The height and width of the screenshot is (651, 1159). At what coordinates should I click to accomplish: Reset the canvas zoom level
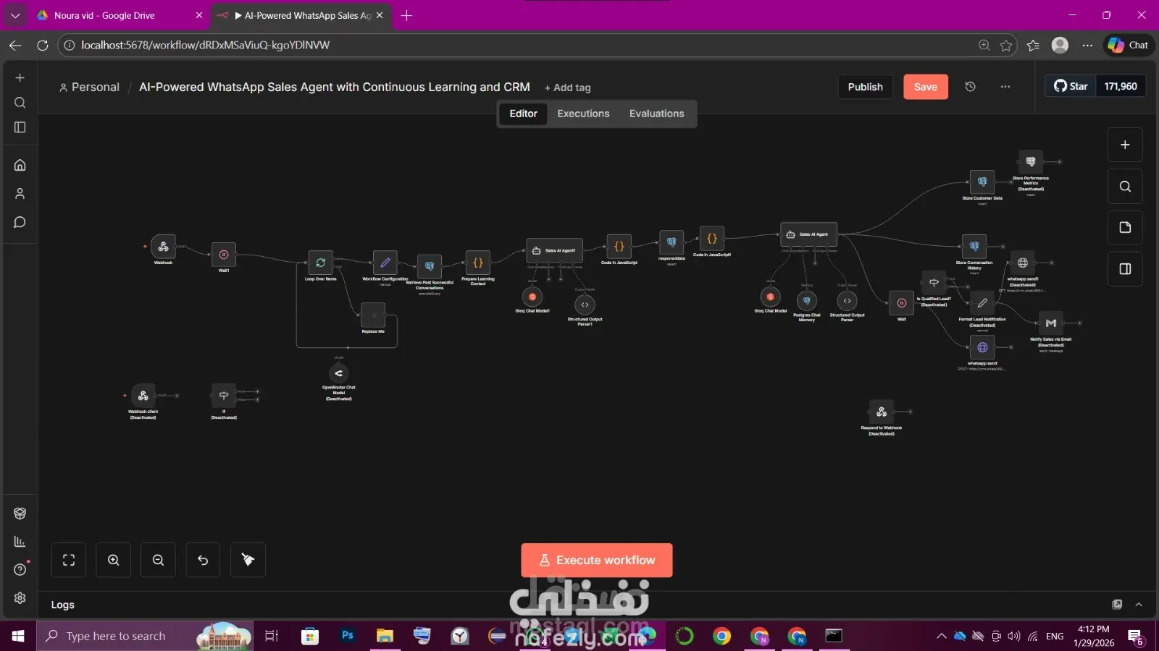[x=203, y=560]
